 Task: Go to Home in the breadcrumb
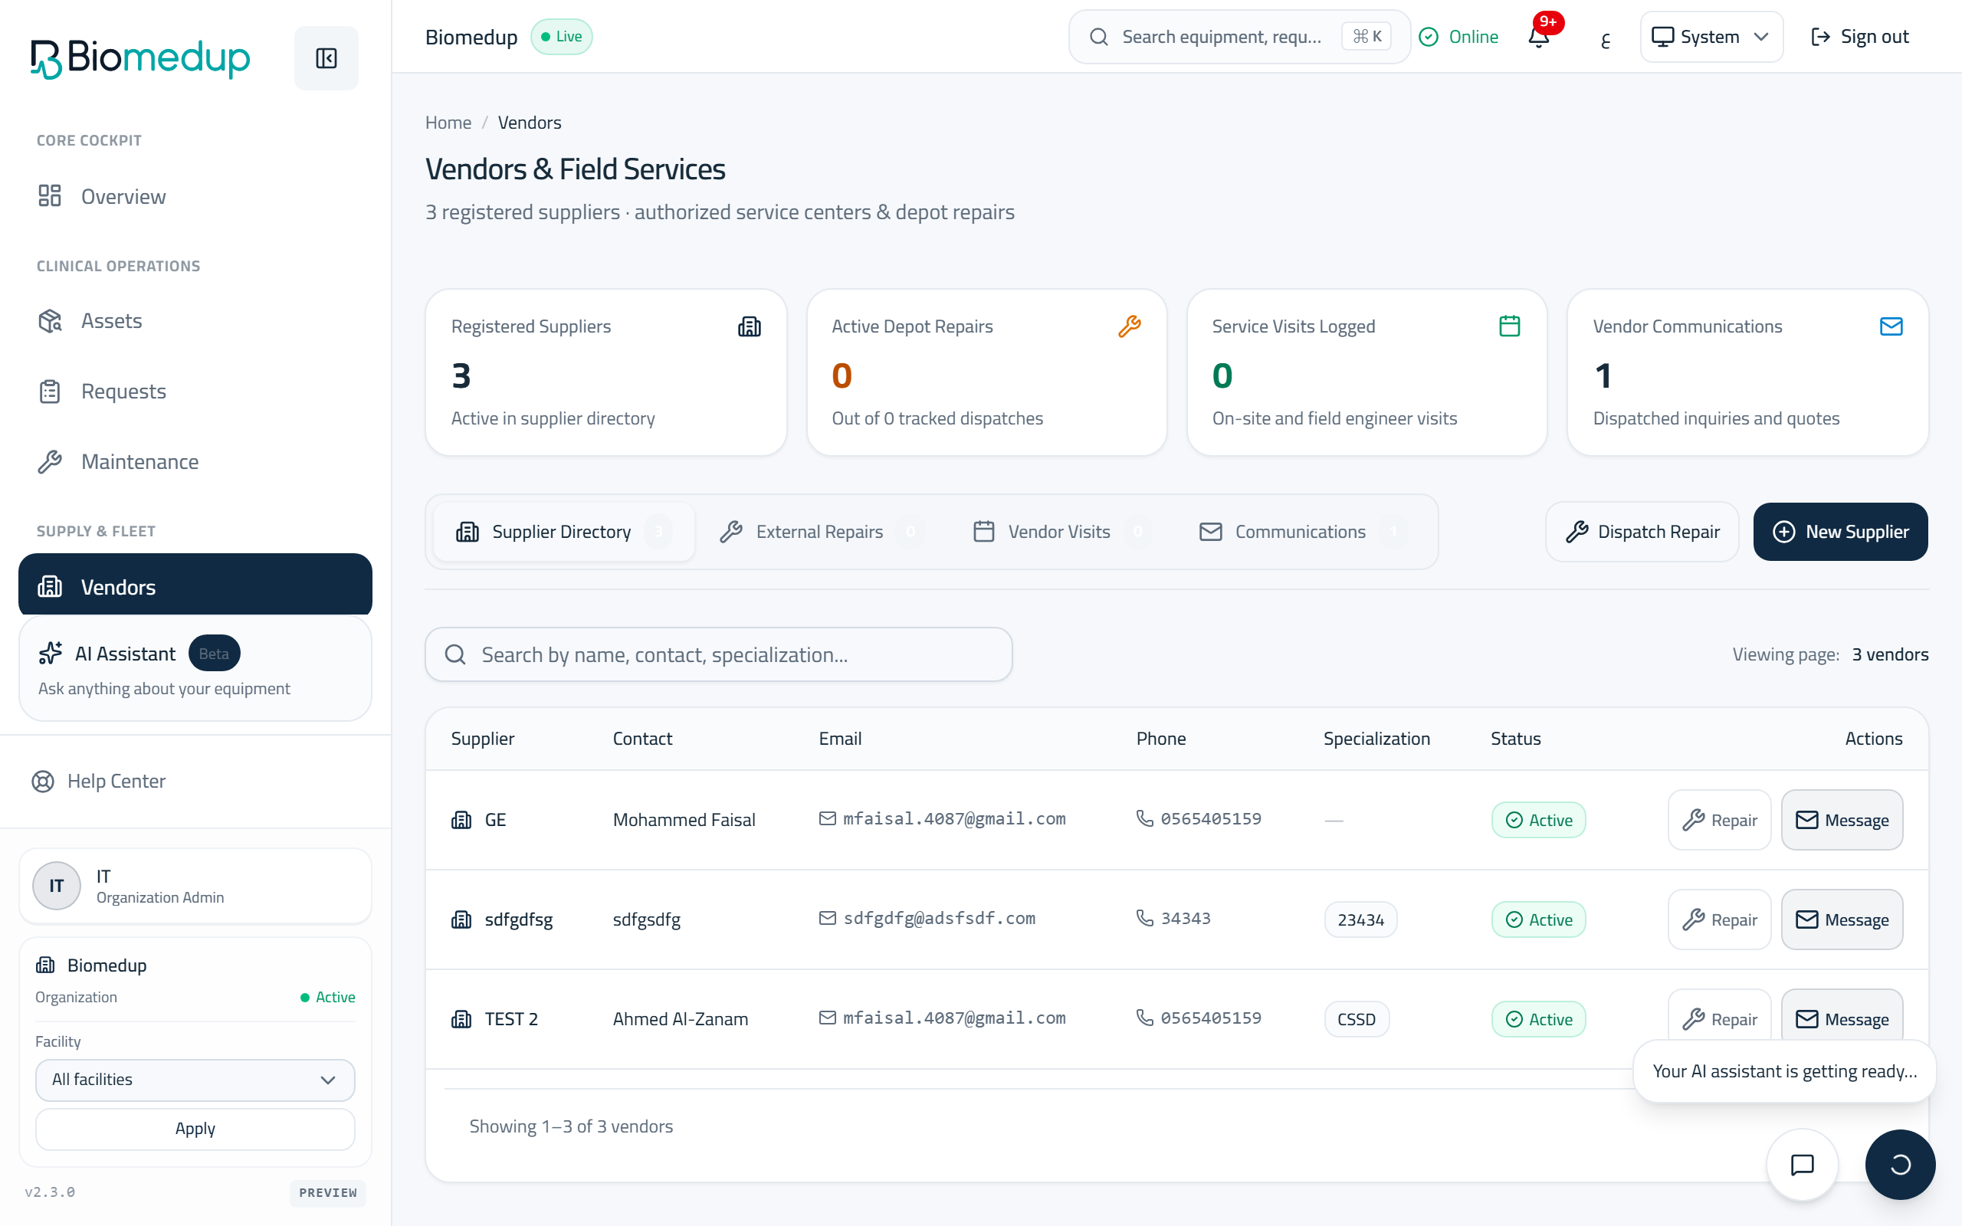(448, 123)
